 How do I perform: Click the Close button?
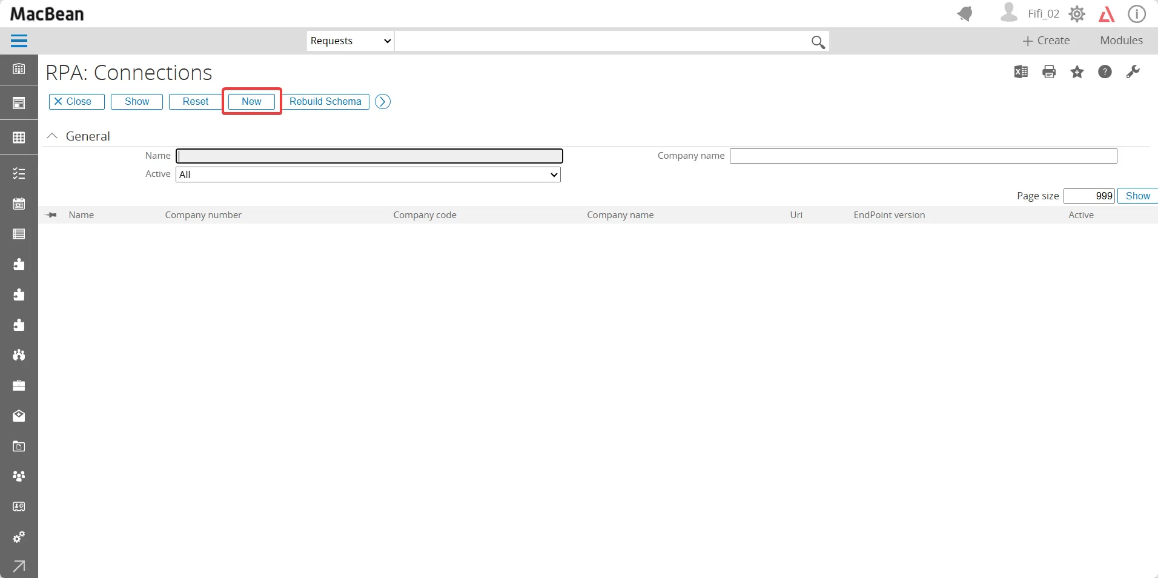click(77, 102)
